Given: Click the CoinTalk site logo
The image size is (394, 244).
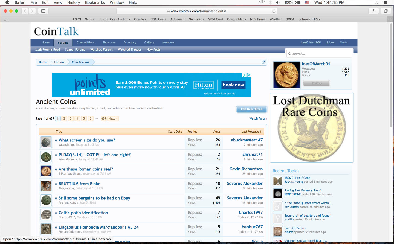Looking at the screenshot, I should click(56, 31).
